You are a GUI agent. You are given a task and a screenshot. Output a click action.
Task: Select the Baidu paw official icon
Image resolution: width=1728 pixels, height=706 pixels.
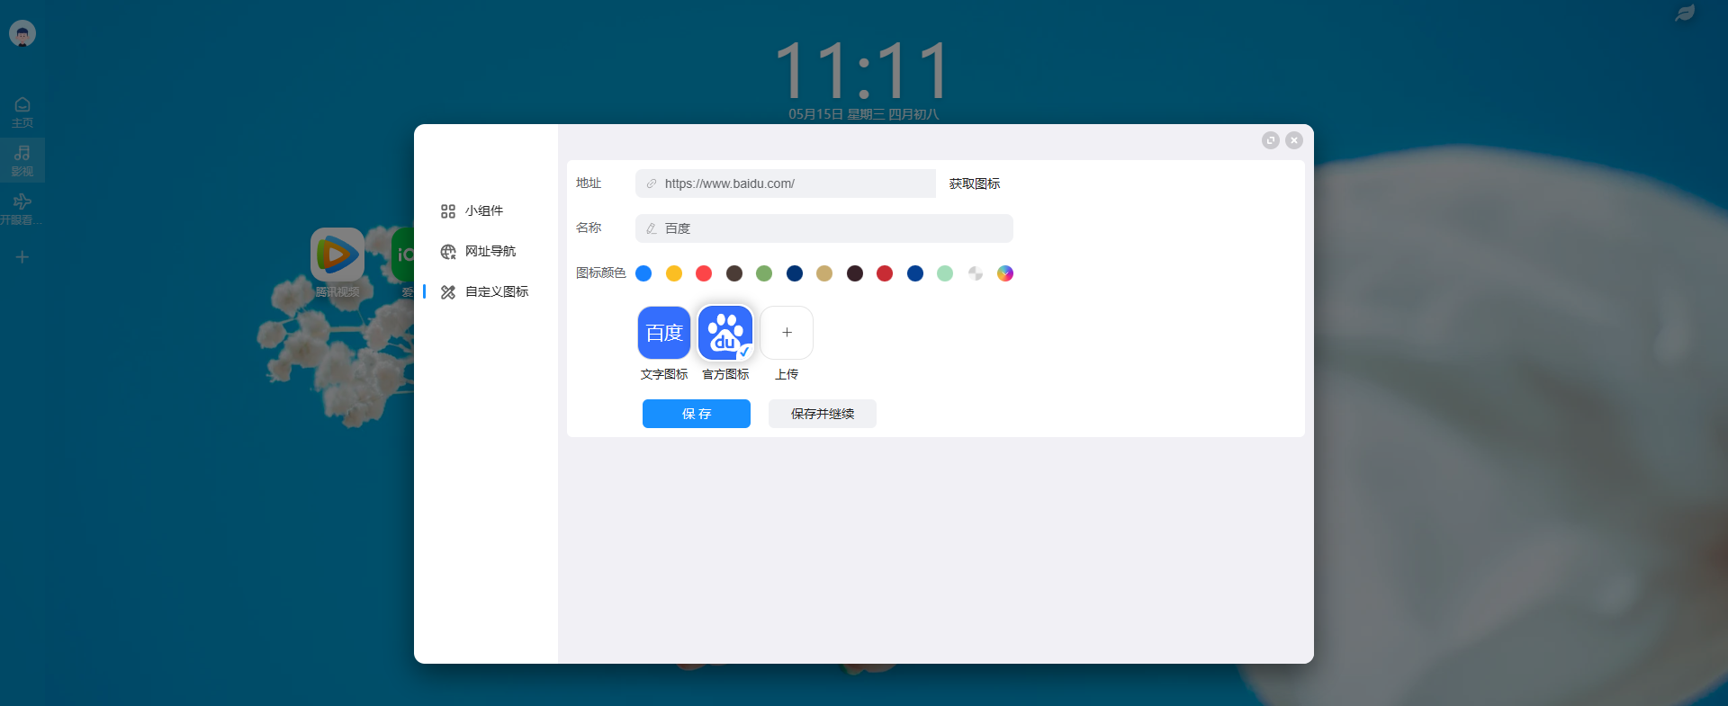coord(725,333)
